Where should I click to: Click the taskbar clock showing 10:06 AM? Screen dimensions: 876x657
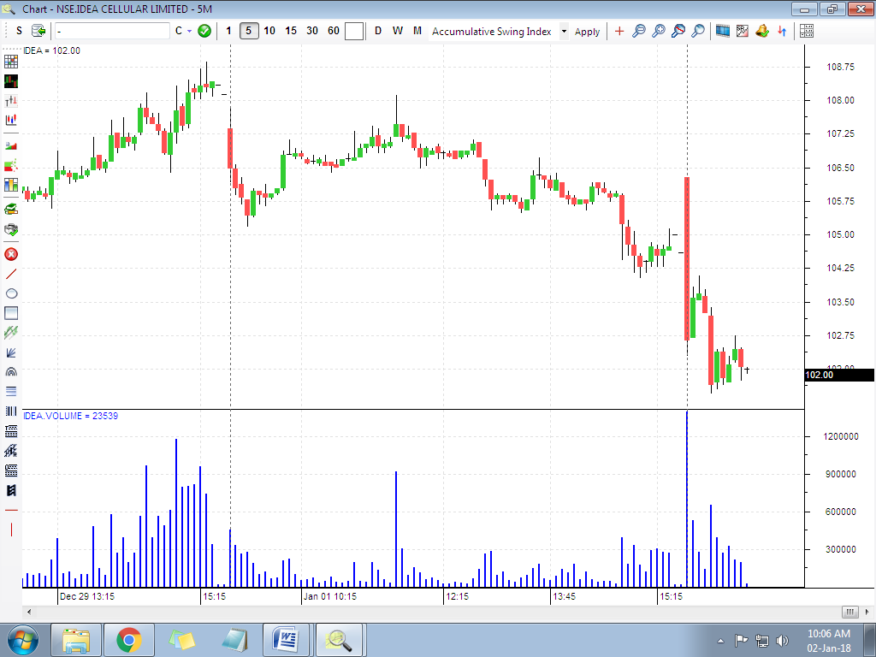click(x=829, y=641)
